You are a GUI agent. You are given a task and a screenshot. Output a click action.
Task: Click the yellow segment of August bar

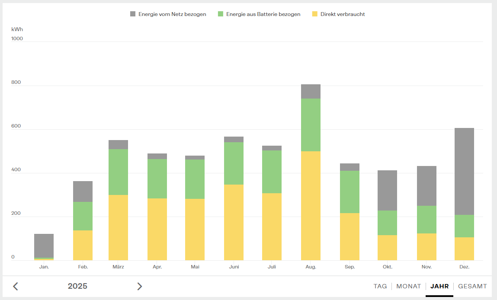pos(311,205)
